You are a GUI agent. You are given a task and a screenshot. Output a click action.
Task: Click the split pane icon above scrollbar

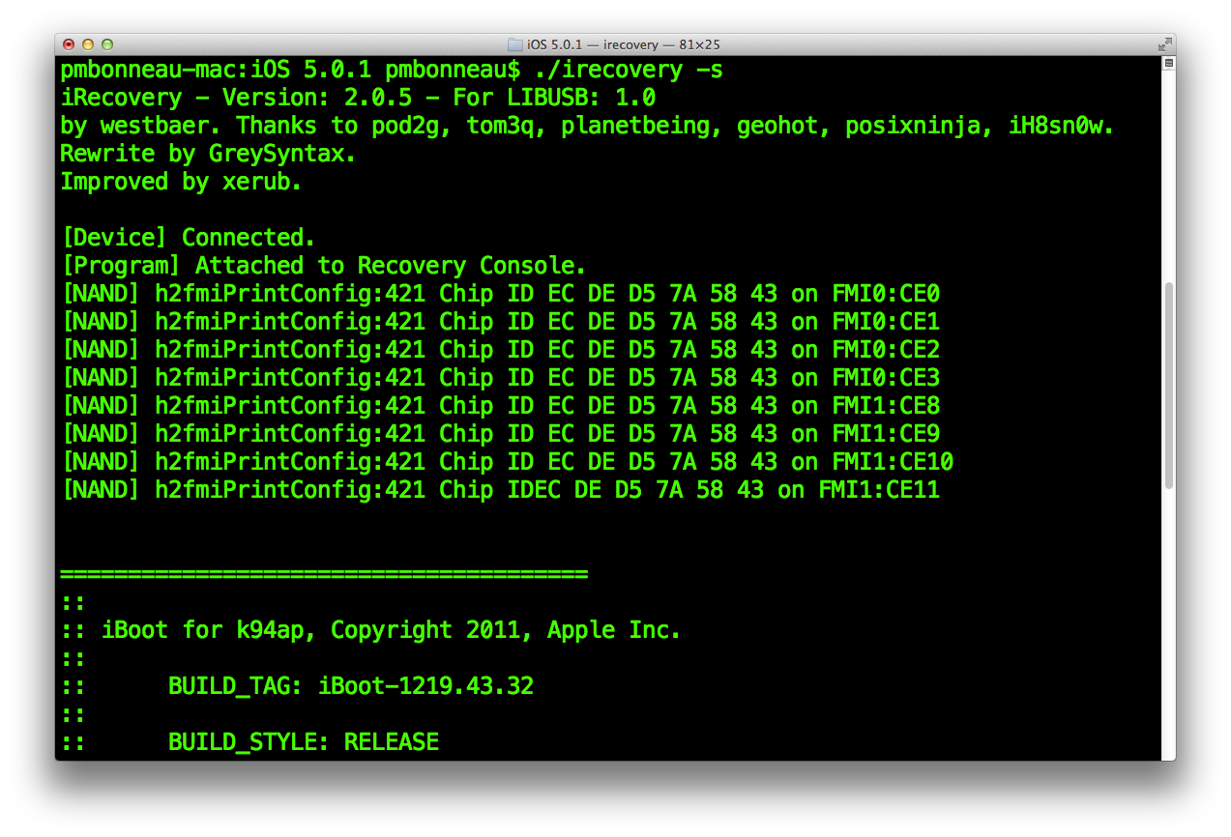(x=1168, y=63)
